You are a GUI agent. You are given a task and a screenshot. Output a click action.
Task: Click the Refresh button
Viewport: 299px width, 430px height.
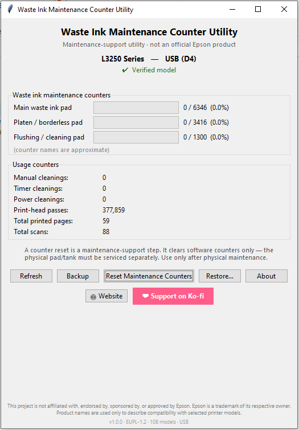point(31,276)
